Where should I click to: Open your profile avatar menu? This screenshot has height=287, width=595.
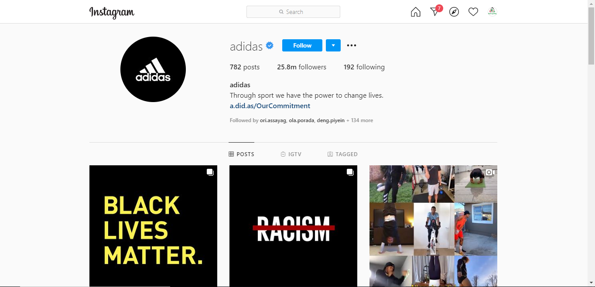[492, 12]
